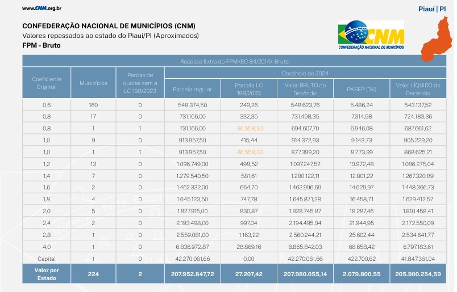Select the 160 municipalities cell
The image size is (457, 292).
tap(93, 105)
